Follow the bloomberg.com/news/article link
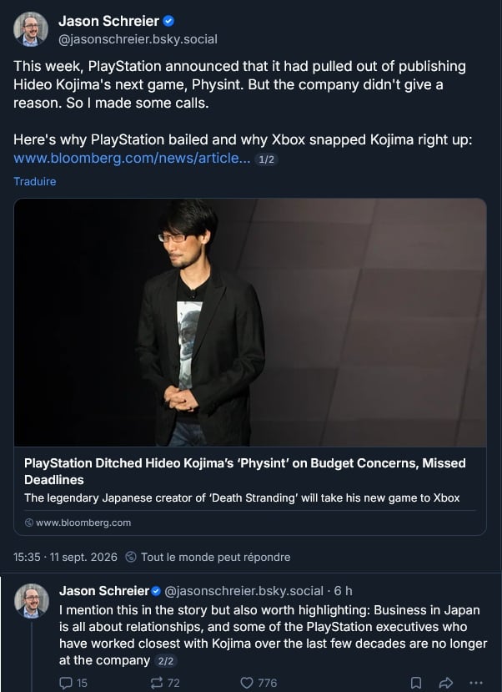Screen dimensions: 502x692 [132, 158]
